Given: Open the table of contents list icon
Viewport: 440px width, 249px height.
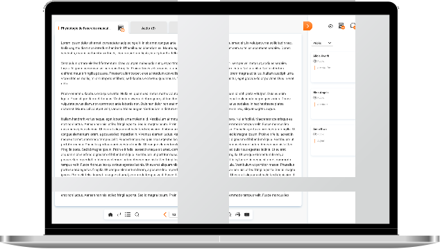Looking at the screenshot, I should pos(128,214).
